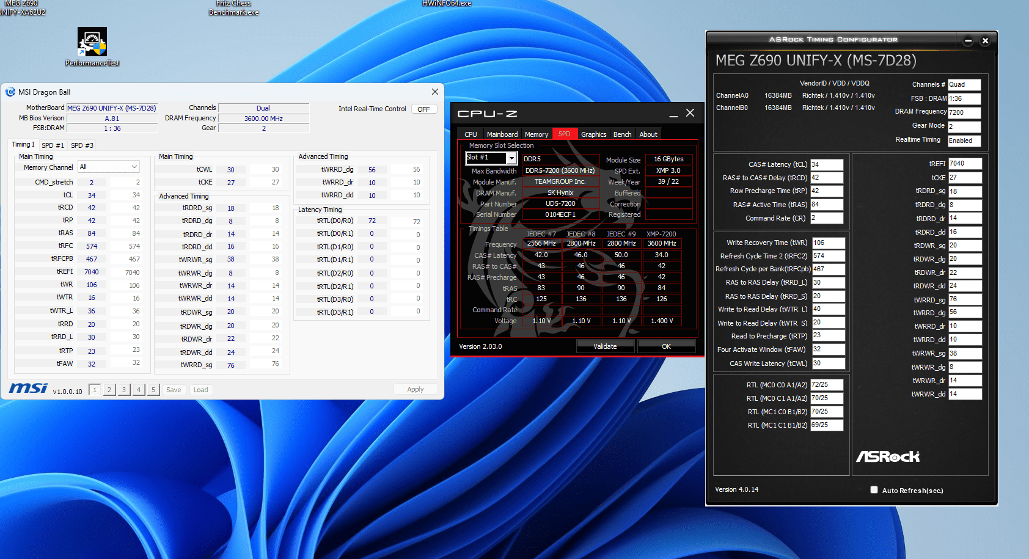Click the Validate button in CPU-Z
Image resolution: width=1029 pixels, height=559 pixels.
pos(605,346)
